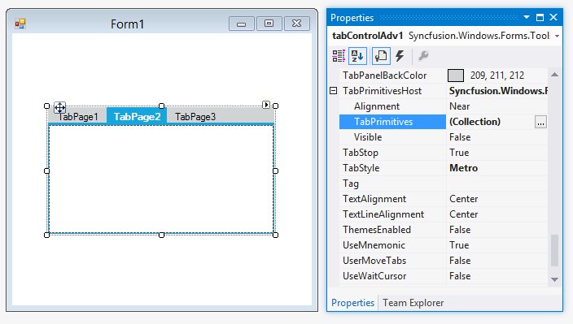Open the smart tag arrow on tab control
573x324 pixels.
(x=266, y=105)
